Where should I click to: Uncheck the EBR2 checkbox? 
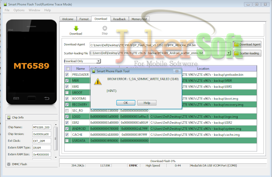(67, 123)
